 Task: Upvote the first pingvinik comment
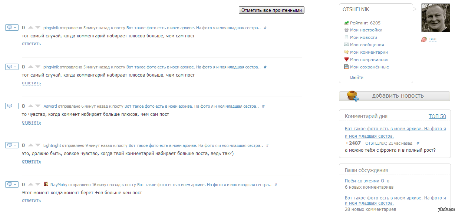[31, 28]
